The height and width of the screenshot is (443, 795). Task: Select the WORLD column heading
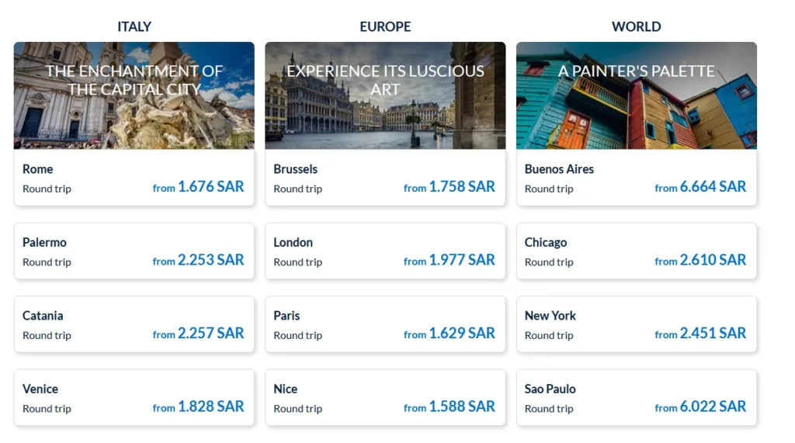pyautogui.click(x=637, y=26)
